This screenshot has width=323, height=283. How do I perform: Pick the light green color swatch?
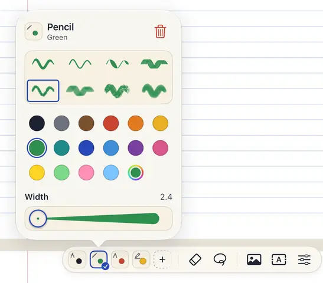point(61,172)
